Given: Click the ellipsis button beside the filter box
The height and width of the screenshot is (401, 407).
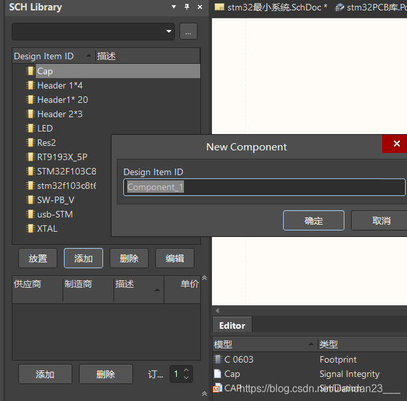Looking at the screenshot, I should tap(188, 31).
